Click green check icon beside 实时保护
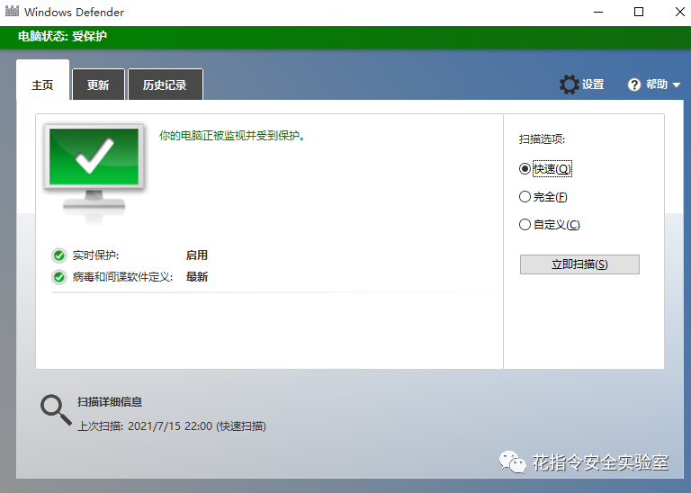This screenshot has width=691, height=493. (58, 255)
